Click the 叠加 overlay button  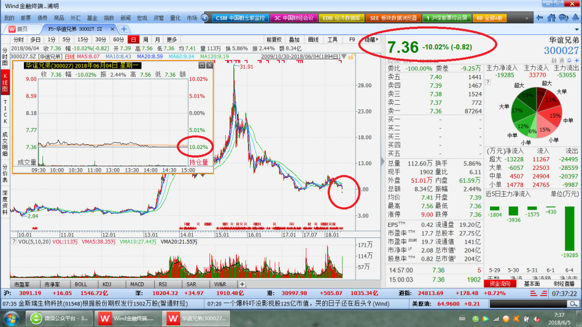click(x=294, y=40)
